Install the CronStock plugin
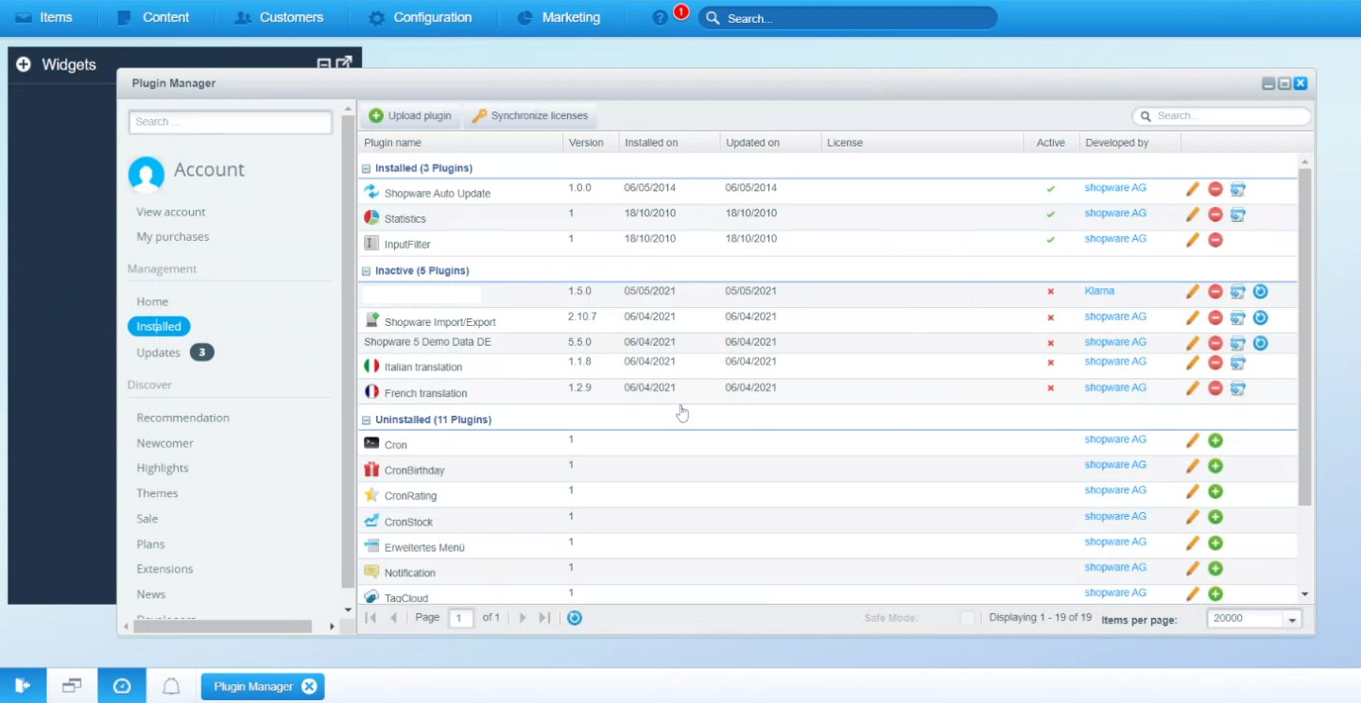Image resolution: width=1361 pixels, height=703 pixels. (x=1215, y=517)
